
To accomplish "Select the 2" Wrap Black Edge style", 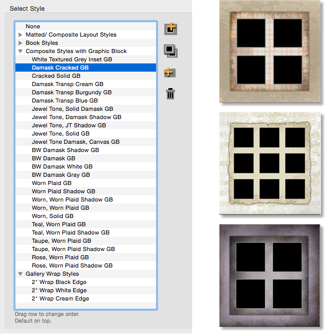I will [59, 282].
